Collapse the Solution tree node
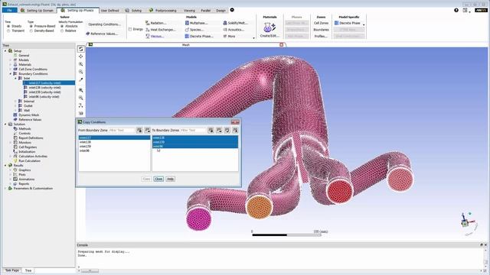This screenshot has width=490, height=275. pyautogui.click(x=5, y=124)
